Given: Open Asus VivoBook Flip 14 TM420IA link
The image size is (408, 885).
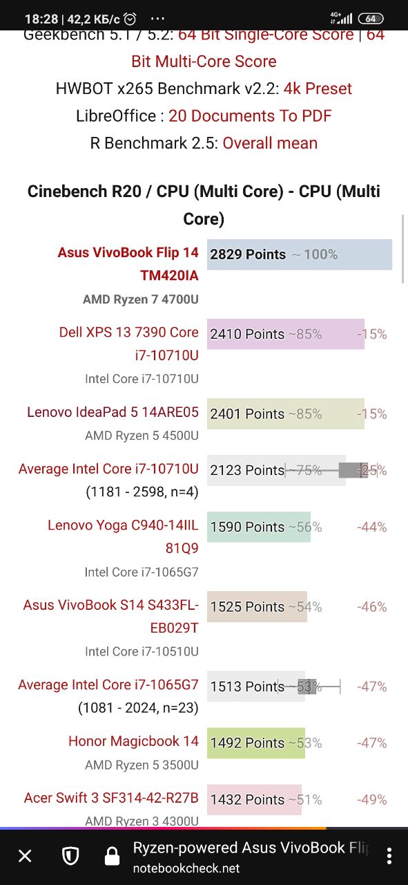Looking at the screenshot, I should pyautogui.click(x=128, y=264).
